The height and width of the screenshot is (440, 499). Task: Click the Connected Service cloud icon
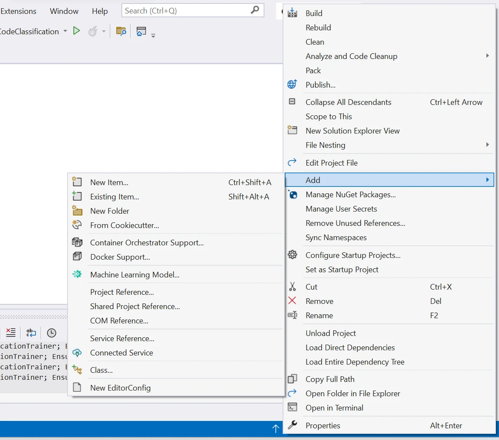[77, 352]
